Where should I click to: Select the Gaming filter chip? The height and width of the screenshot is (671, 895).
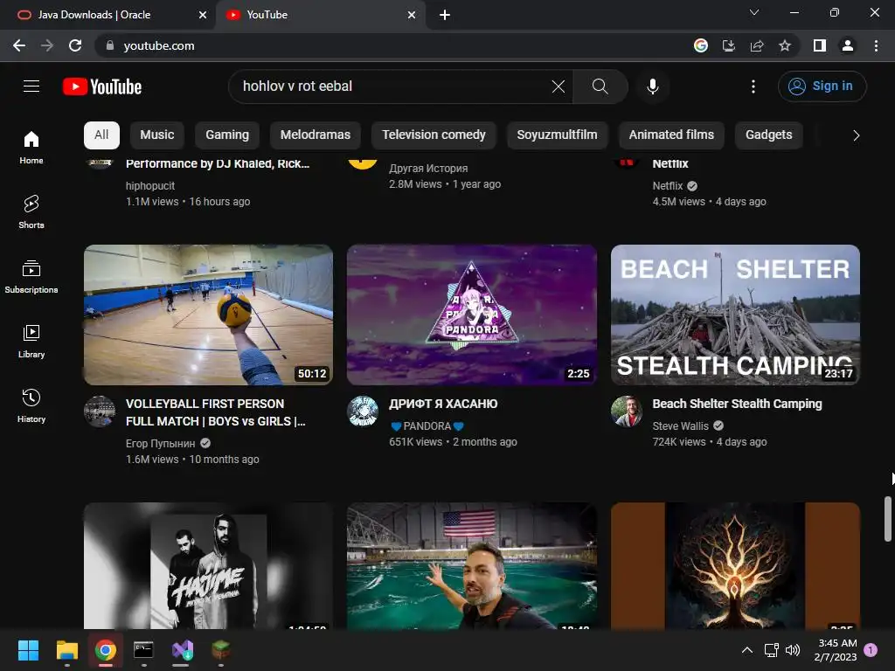[x=227, y=135]
